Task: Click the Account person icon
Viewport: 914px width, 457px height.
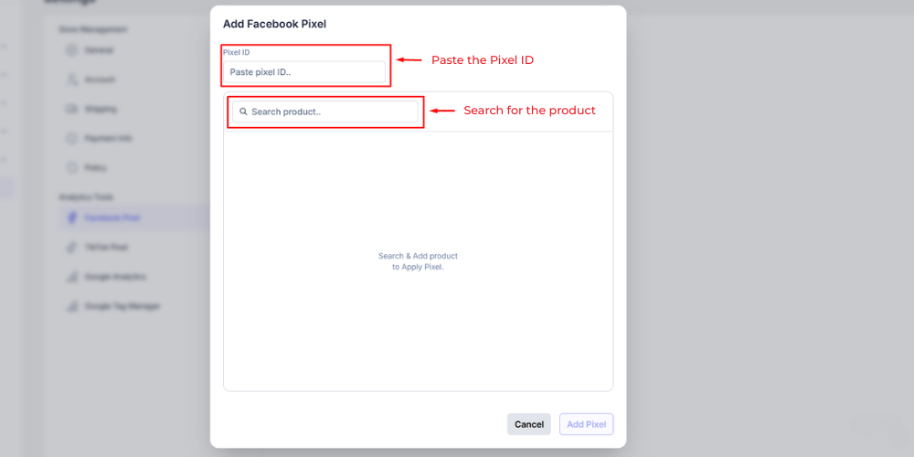Action: click(x=71, y=80)
